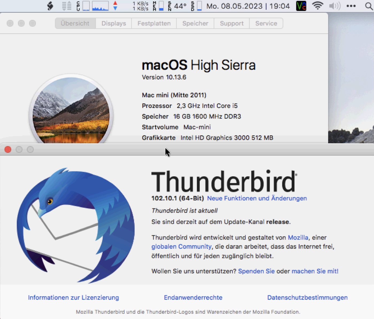The image size is (374, 319).
Task: Click the 102.10.1 (64-Bit) version text
Action: pos(178,198)
